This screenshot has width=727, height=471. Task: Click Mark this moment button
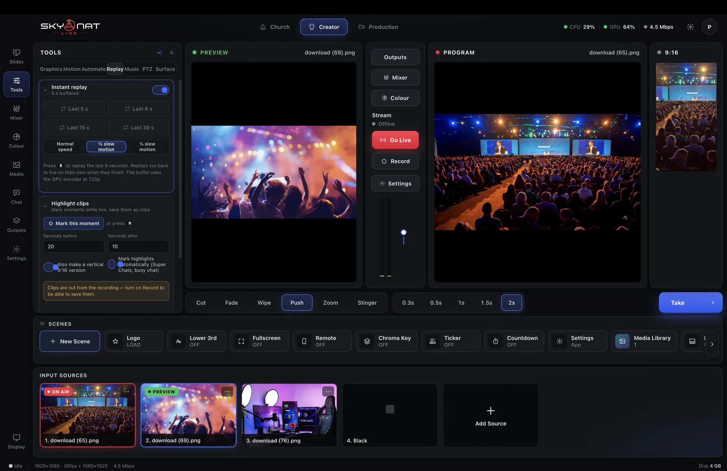(74, 224)
